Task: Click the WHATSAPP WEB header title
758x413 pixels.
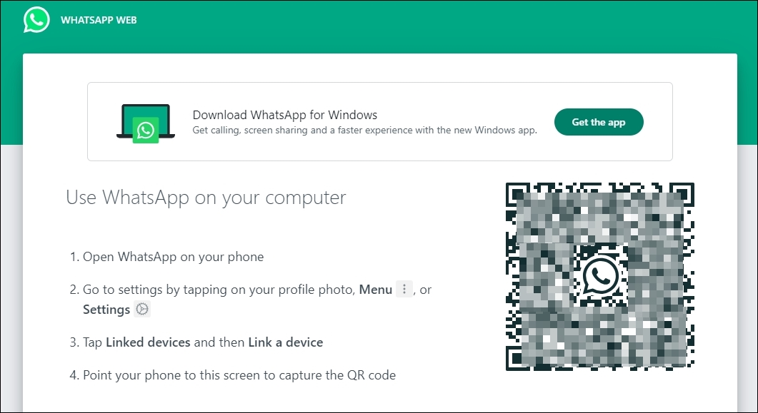Action: (x=99, y=19)
